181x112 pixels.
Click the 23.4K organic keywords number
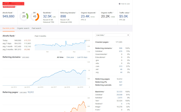coord(85,16)
